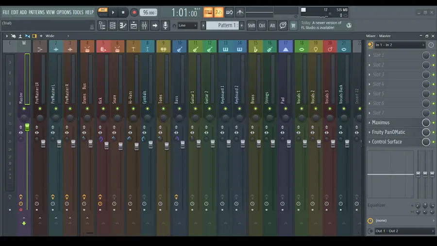
Task: Toggle PAT/SONG mode switch
Action: [x=103, y=12]
